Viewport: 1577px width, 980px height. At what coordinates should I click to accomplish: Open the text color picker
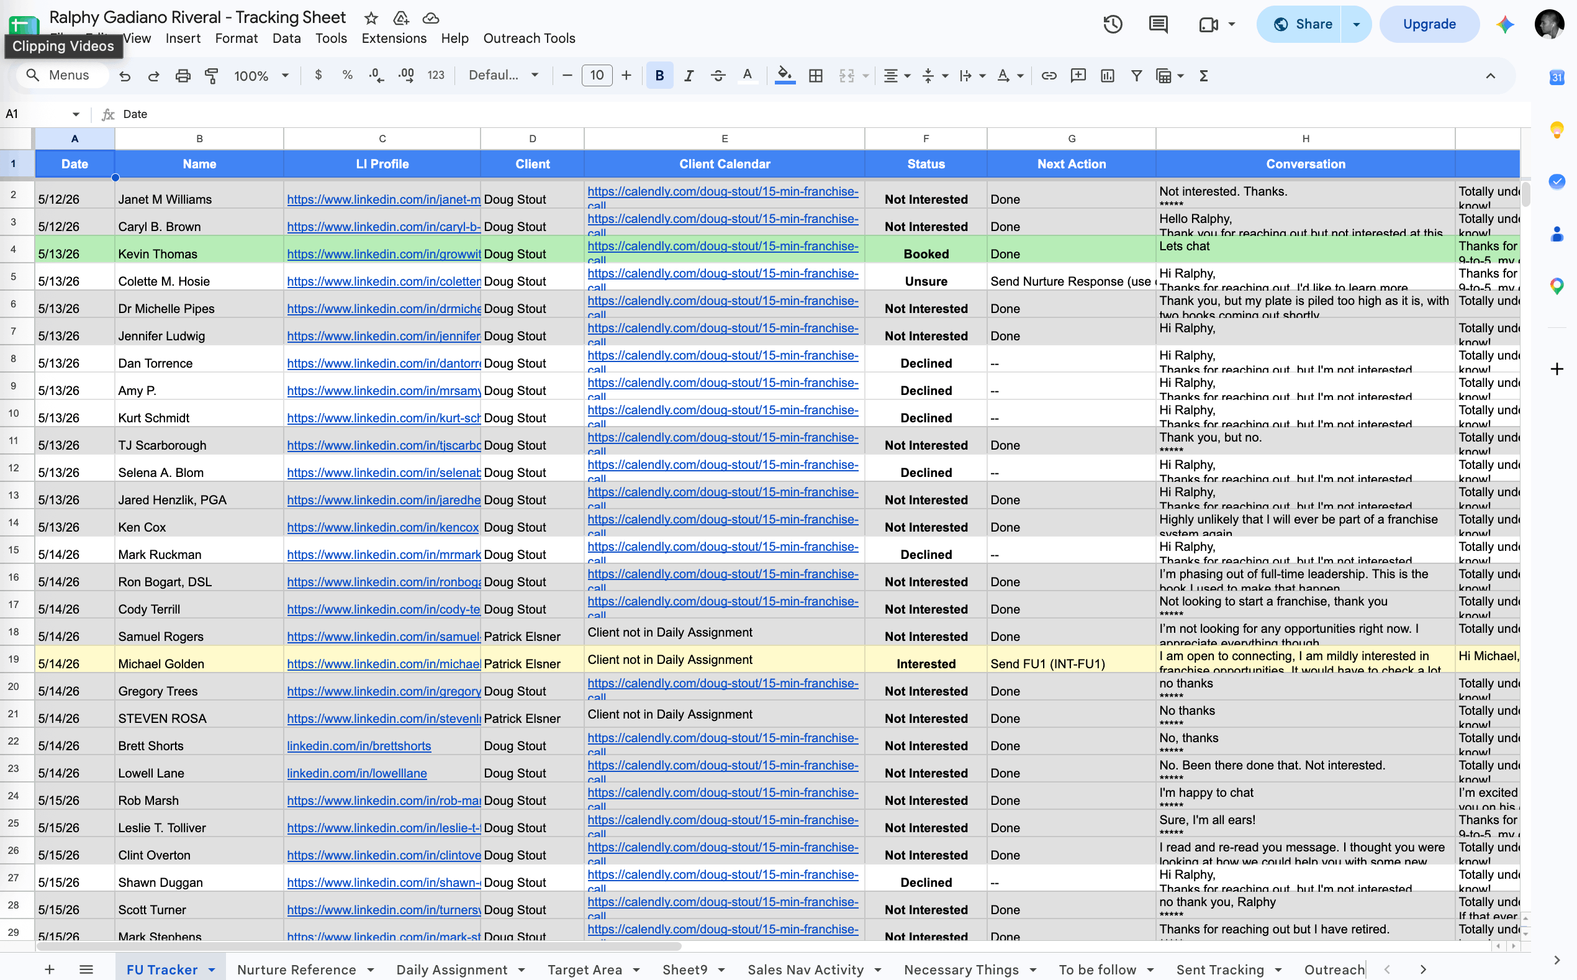click(747, 76)
